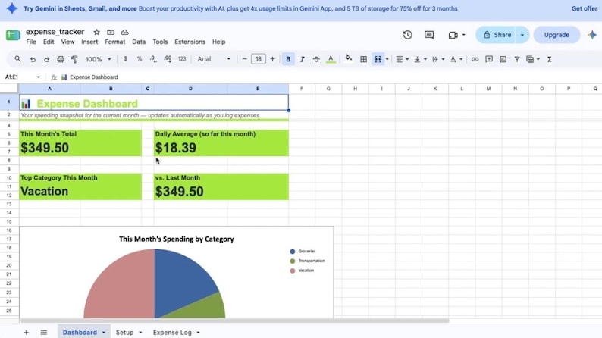Viewport: 602px width, 338px height.
Task: Open the Extensions menu
Action: pos(190,42)
